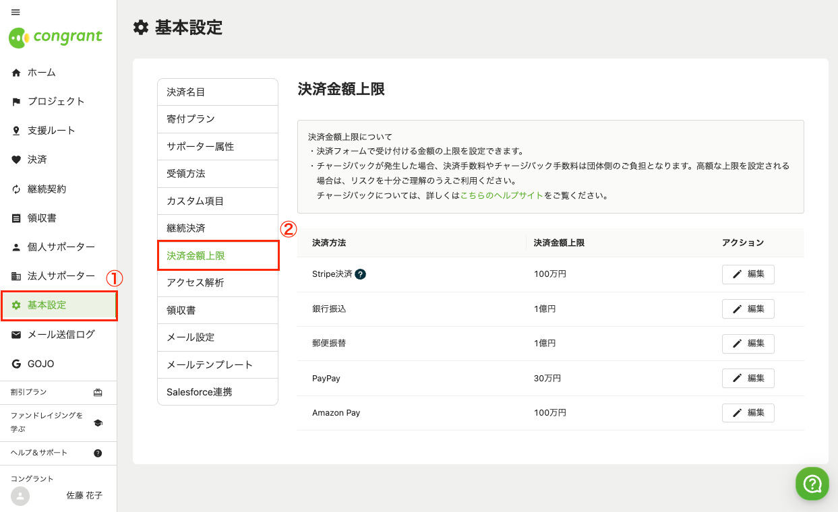Edit the PayPay payment limit
The width and height of the screenshot is (838, 512).
point(748,379)
